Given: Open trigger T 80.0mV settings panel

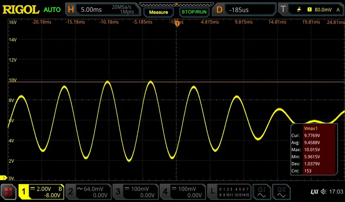Looking at the screenshot, I should pyautogui.click(x=311, y=9).
